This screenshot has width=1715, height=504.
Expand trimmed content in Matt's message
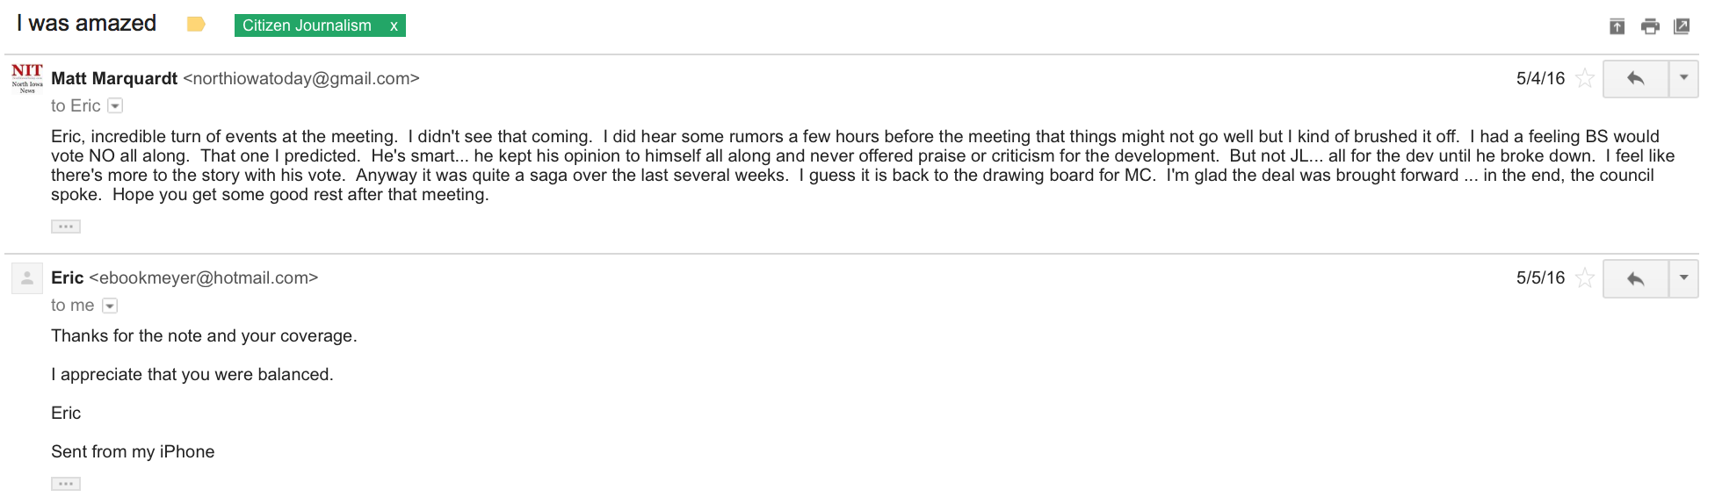[66, 227]
